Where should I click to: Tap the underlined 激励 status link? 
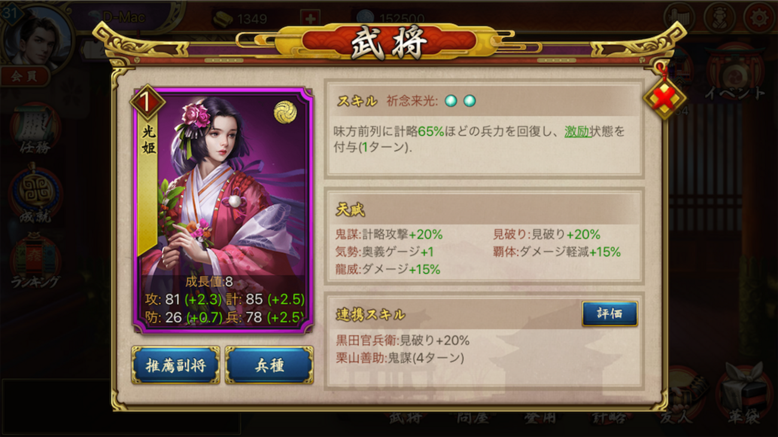[x=577, y=132]
